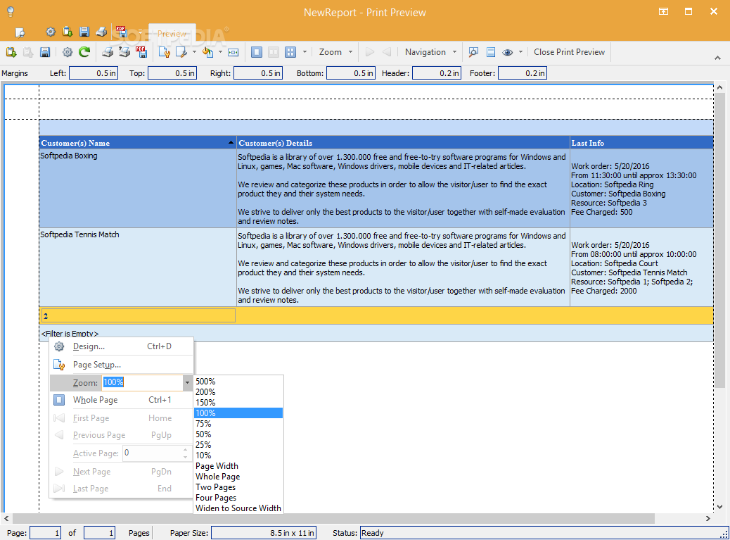This screenshot has height=540, width=730.
Task: Click the blue floppy save icon in main toolbar
Action: 45,52
